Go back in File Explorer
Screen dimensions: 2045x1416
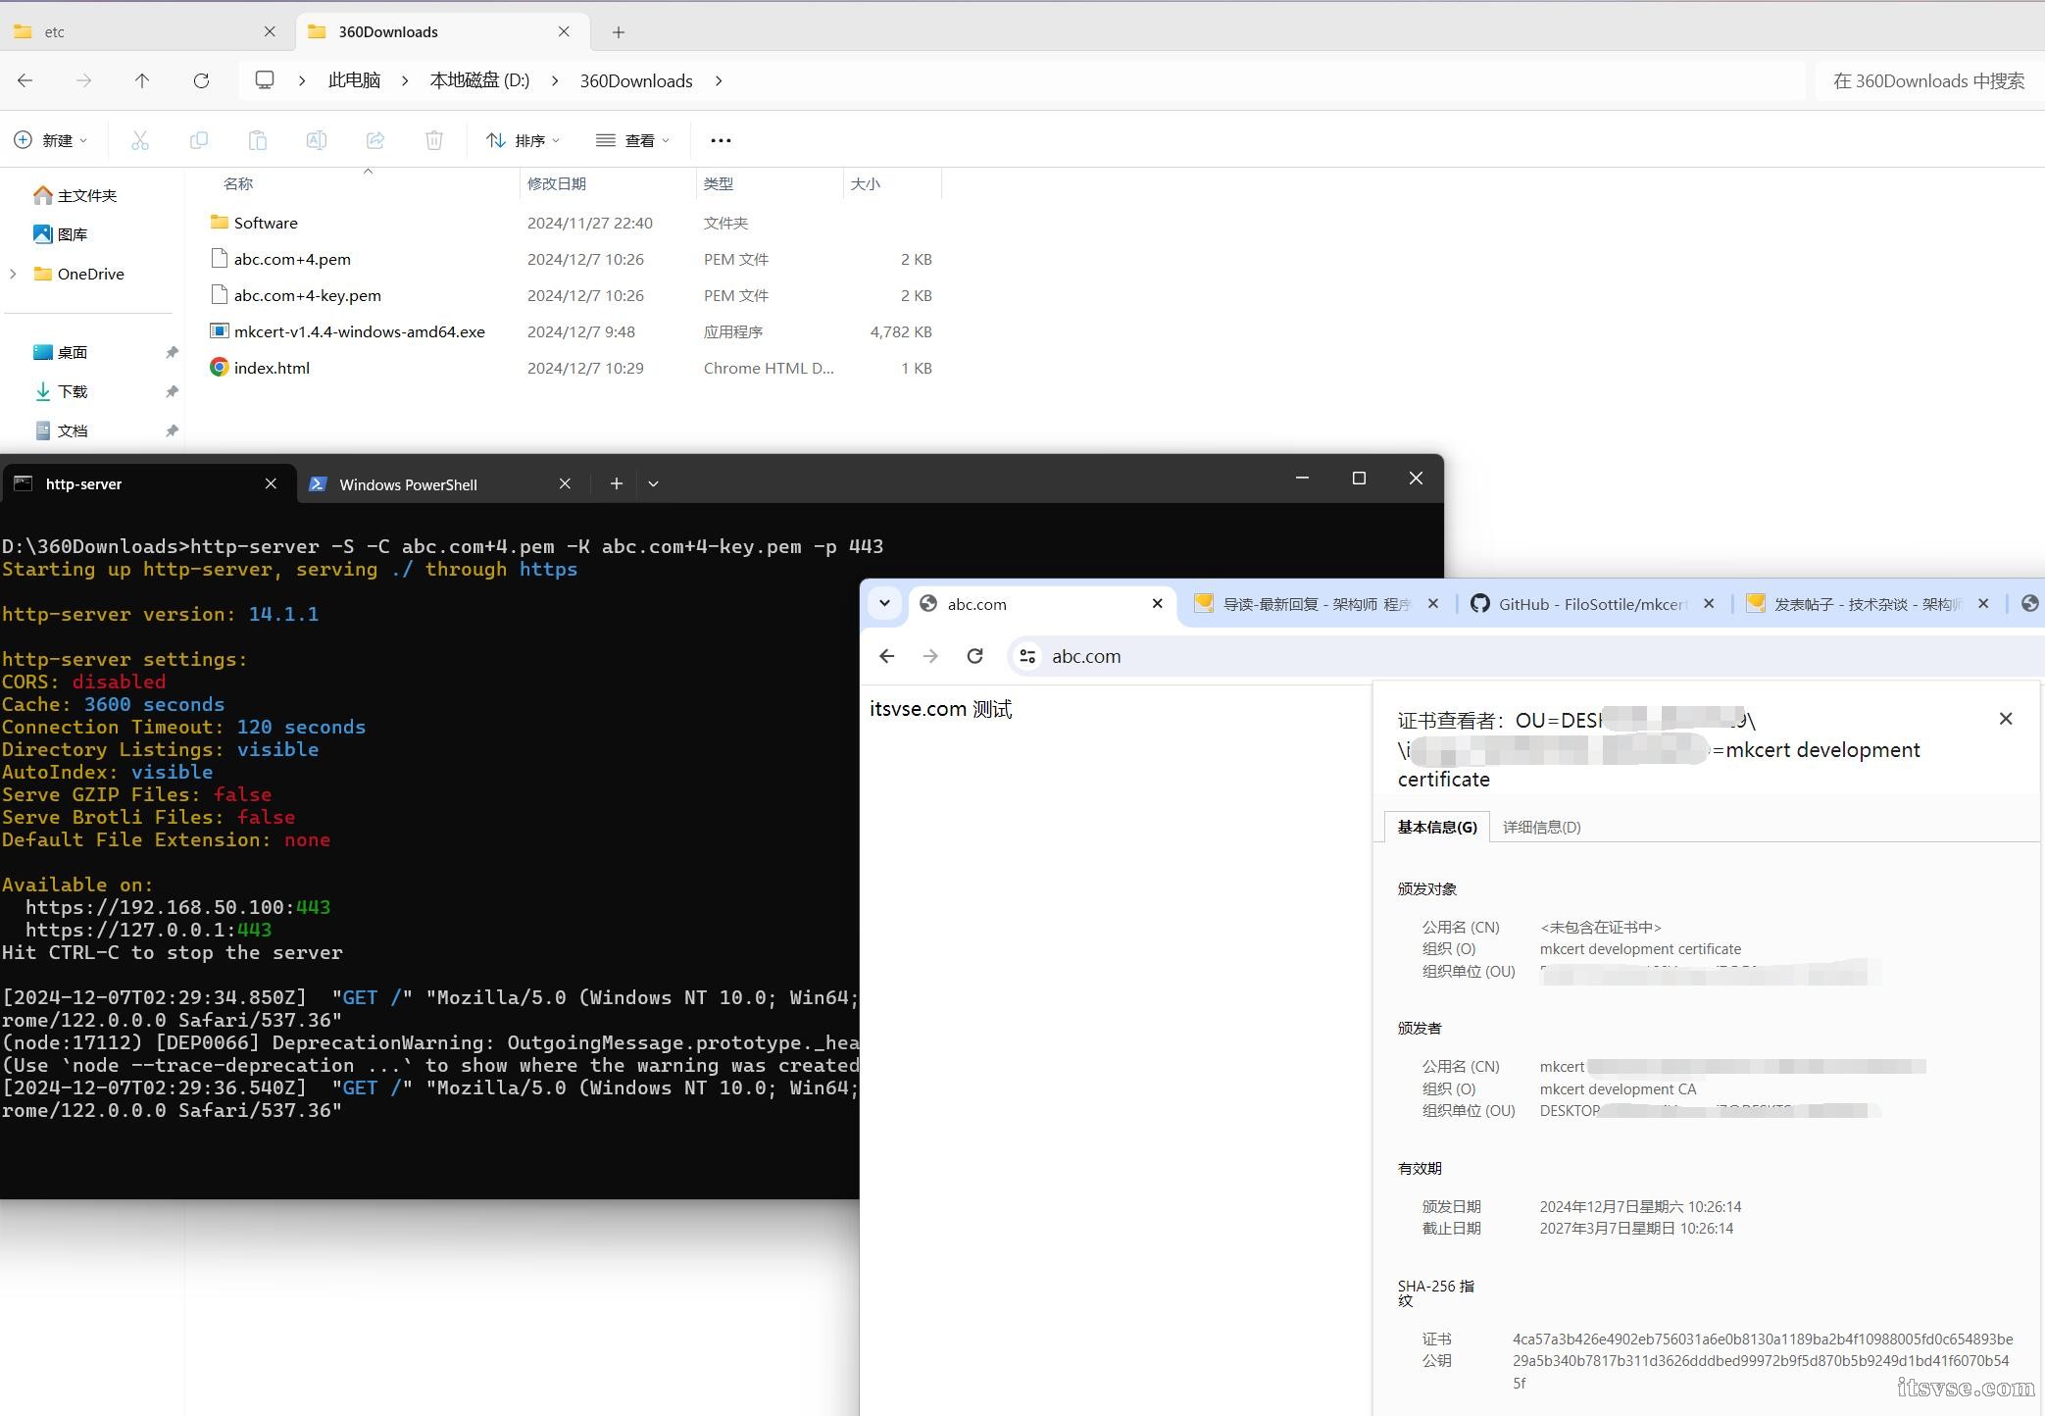tap(25, 80)
